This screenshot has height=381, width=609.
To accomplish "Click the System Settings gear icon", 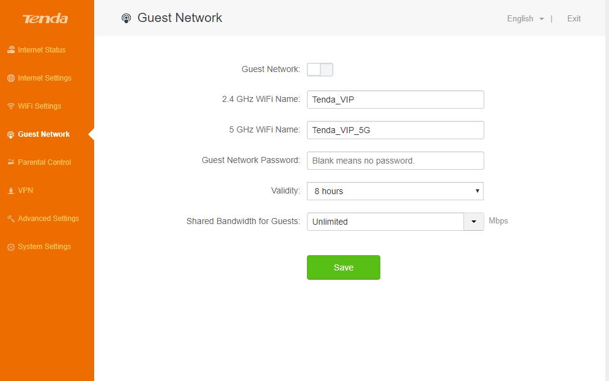I will coord(11,247).
